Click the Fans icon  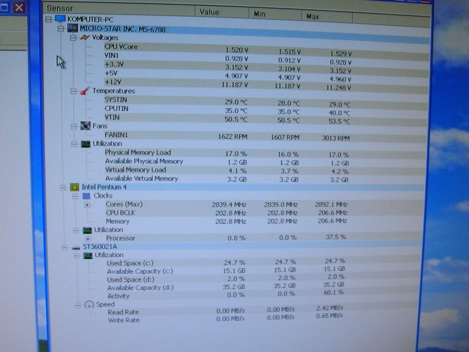(85, 126)
